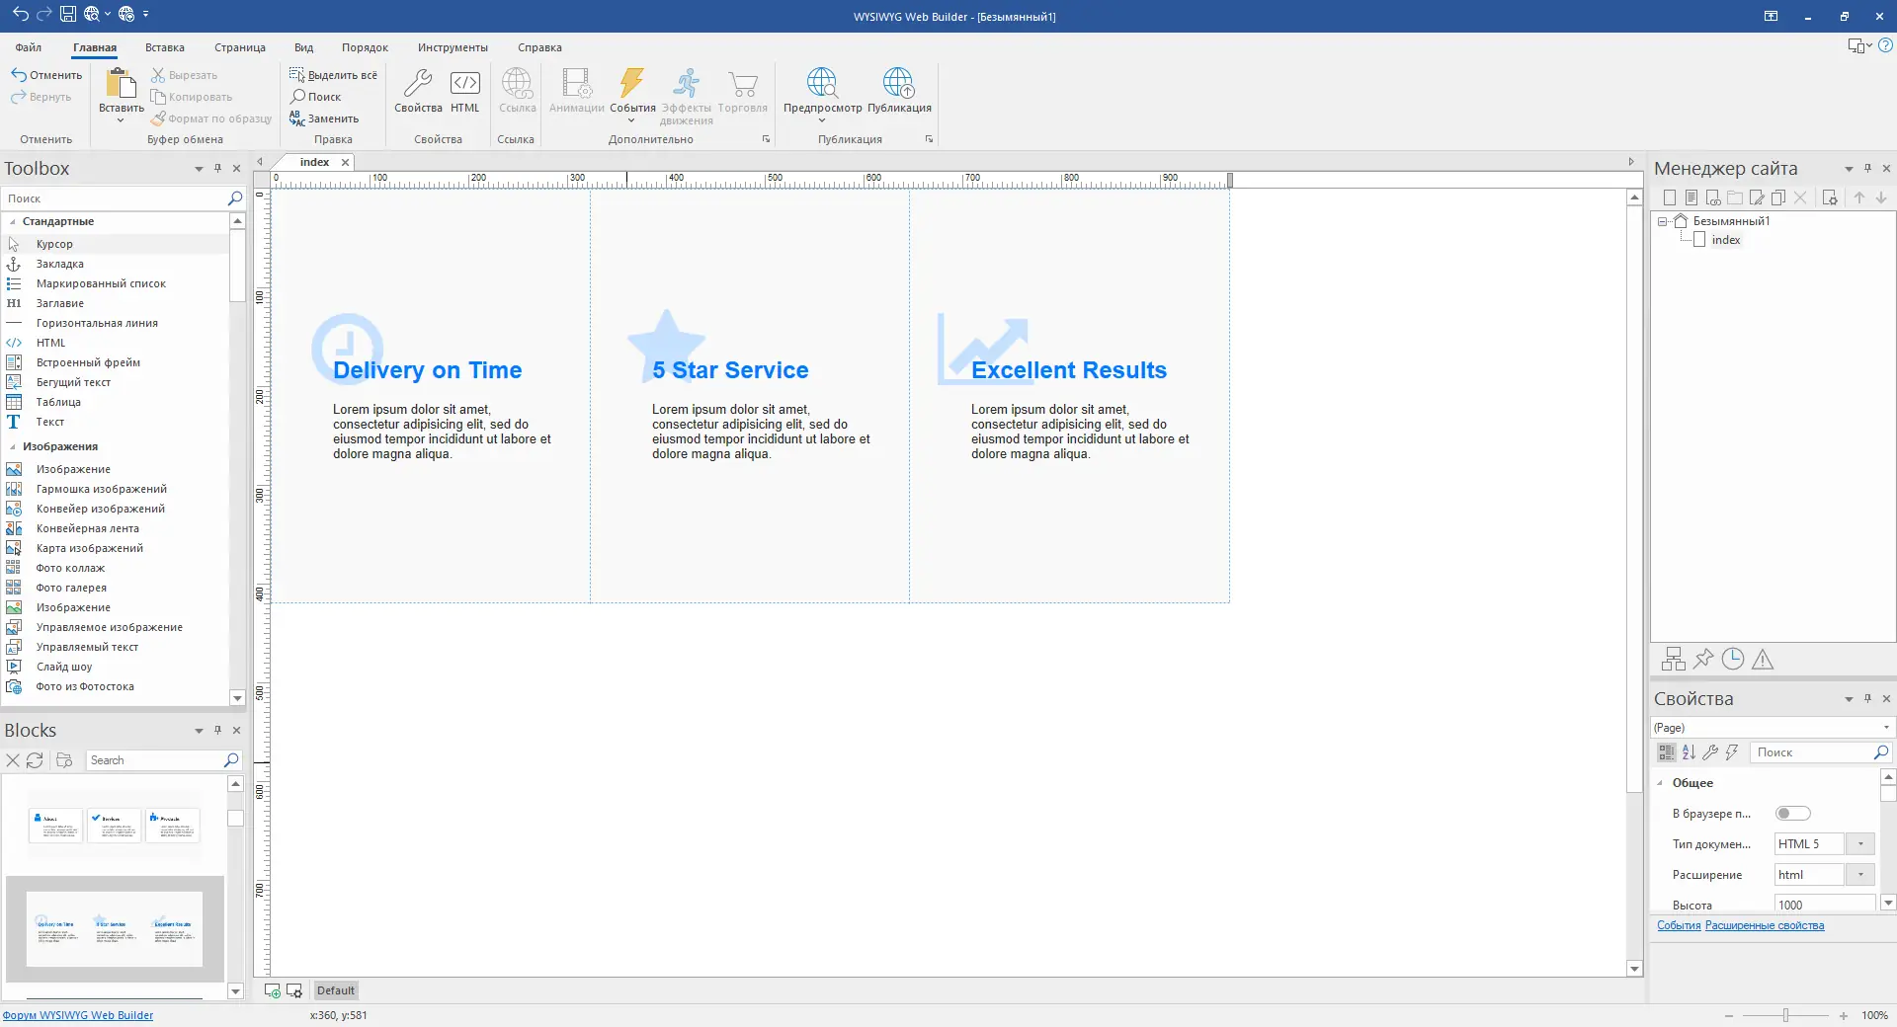Click the help question mark icon

1885,45
